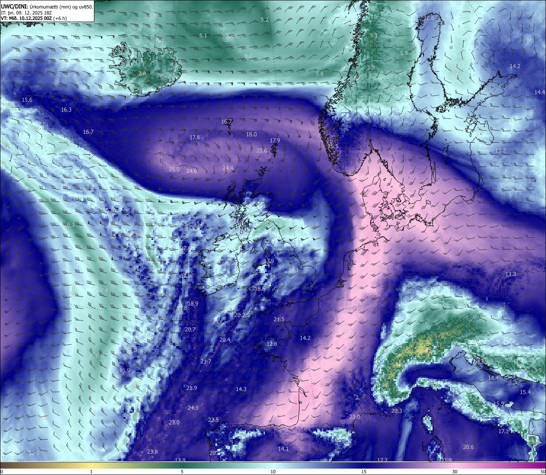This screenshot has height=475, width=546.
Task: Click the 5.1 value label on the map
Action: tap(203, 36)
